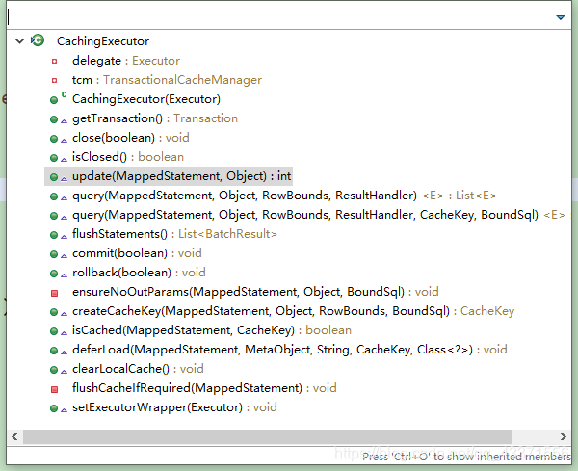Open the outline view menu dropdown arrow
578x471 pixels.
[561, 17]
